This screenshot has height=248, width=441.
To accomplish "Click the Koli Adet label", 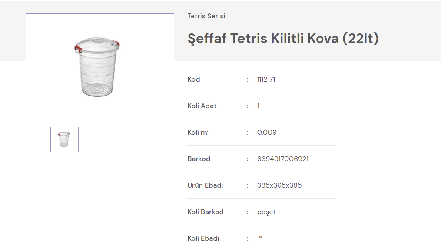I will [202, 106].
